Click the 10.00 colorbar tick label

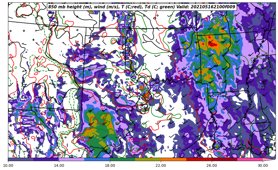(x=8, y=165)
